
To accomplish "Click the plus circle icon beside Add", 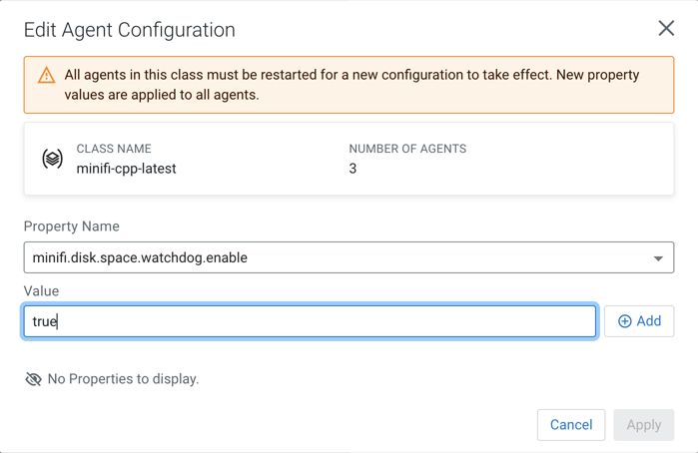I will point(624,321).
